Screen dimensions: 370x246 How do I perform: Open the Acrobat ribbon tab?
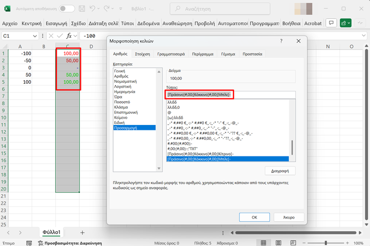[313, 23]
